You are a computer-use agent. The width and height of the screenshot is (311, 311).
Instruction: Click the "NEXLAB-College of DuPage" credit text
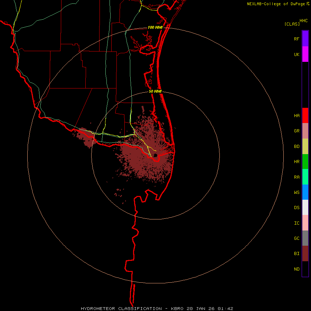coord(276,4)
